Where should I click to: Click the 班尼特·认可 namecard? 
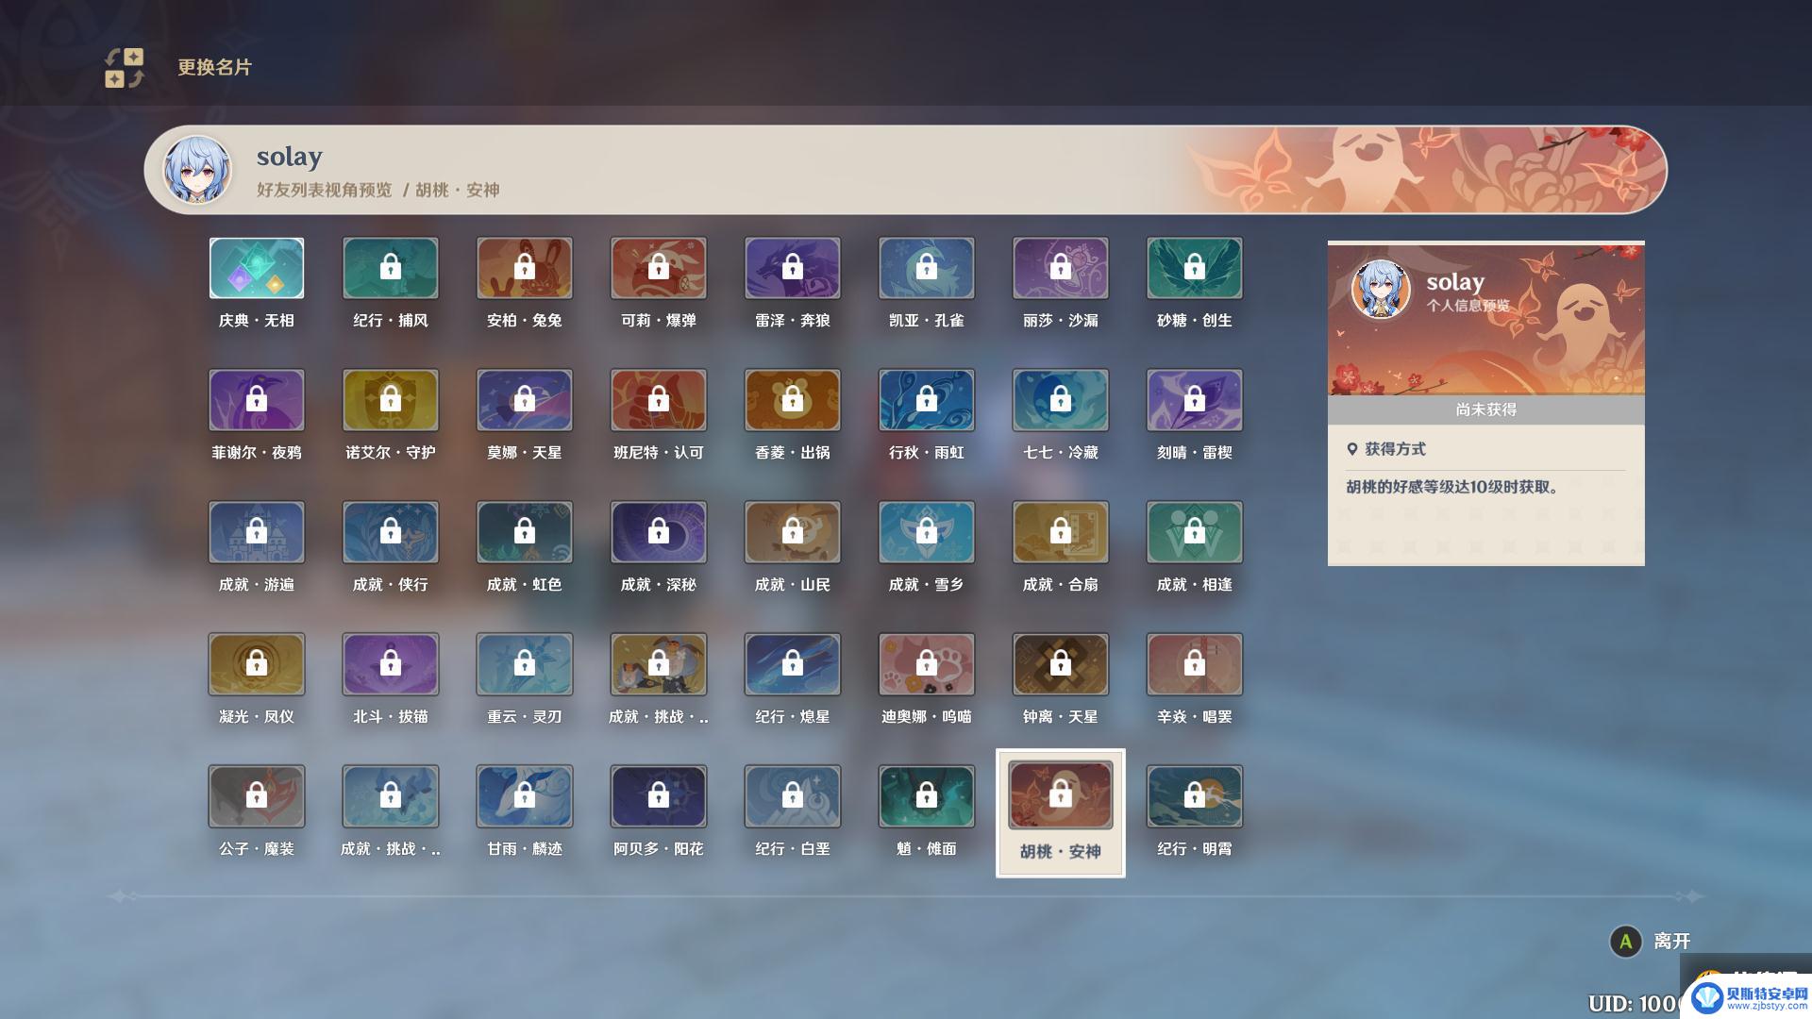click(659, 400)
